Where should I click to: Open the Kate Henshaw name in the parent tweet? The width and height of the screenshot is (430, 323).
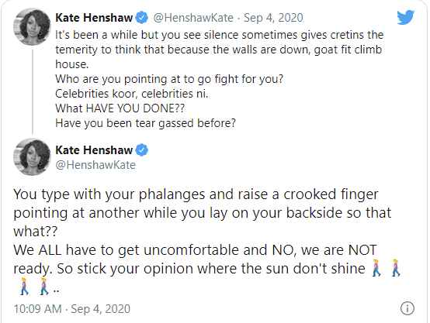94,18
